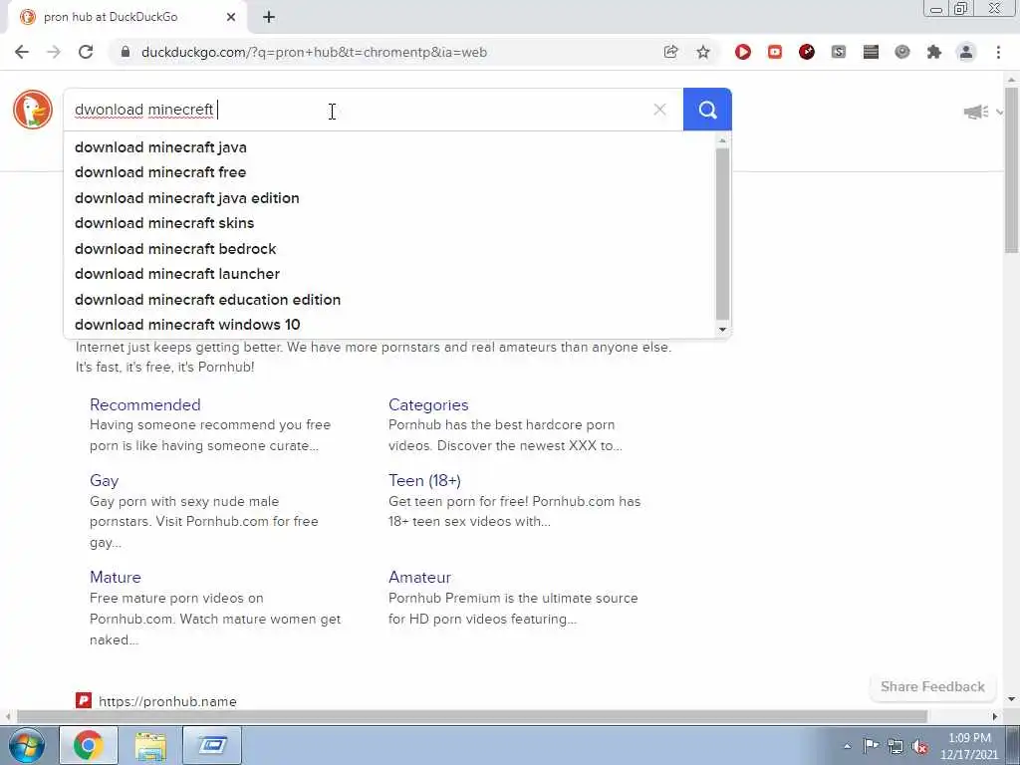This screenshot has width=1020, height=765.
Task: Click the padlock site info icon
Action: (126, 52)
